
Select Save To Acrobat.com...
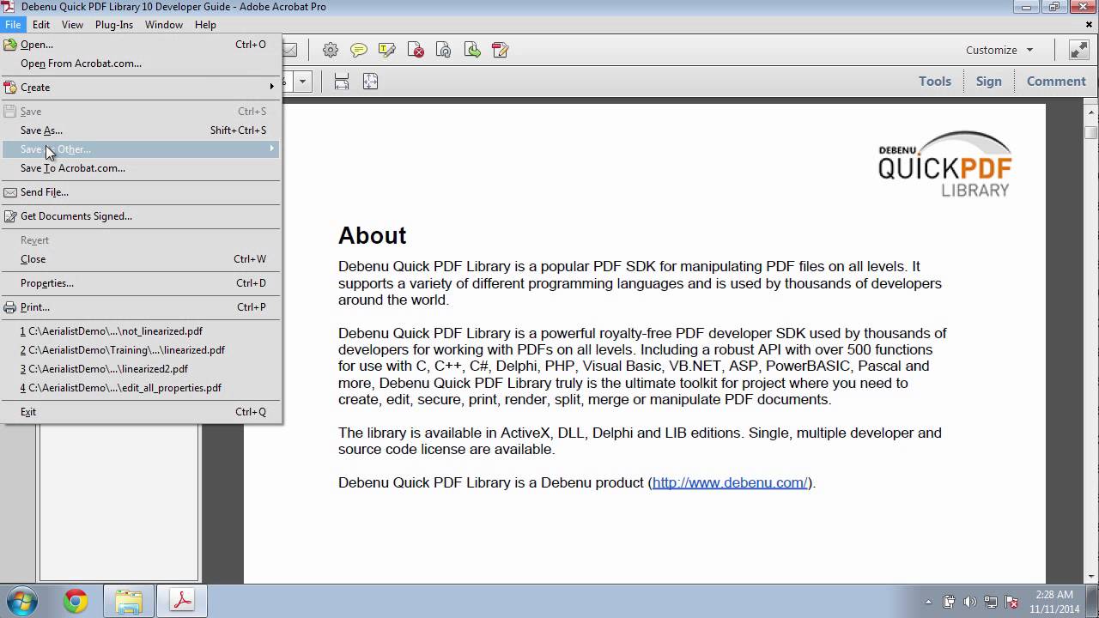(x=141, y=168)
